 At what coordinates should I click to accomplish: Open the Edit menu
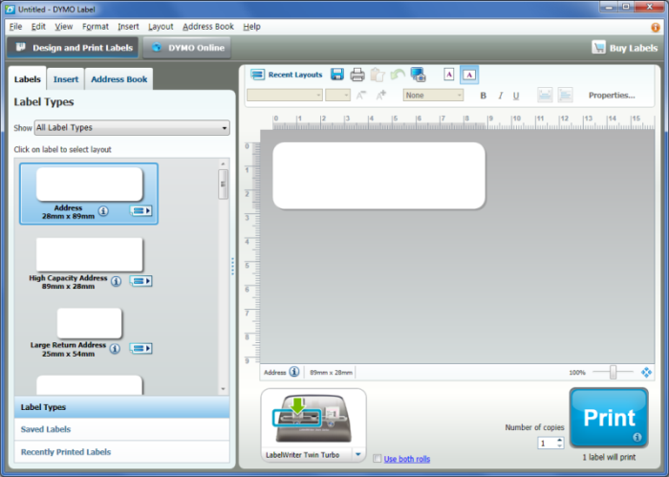coord(38,27)
